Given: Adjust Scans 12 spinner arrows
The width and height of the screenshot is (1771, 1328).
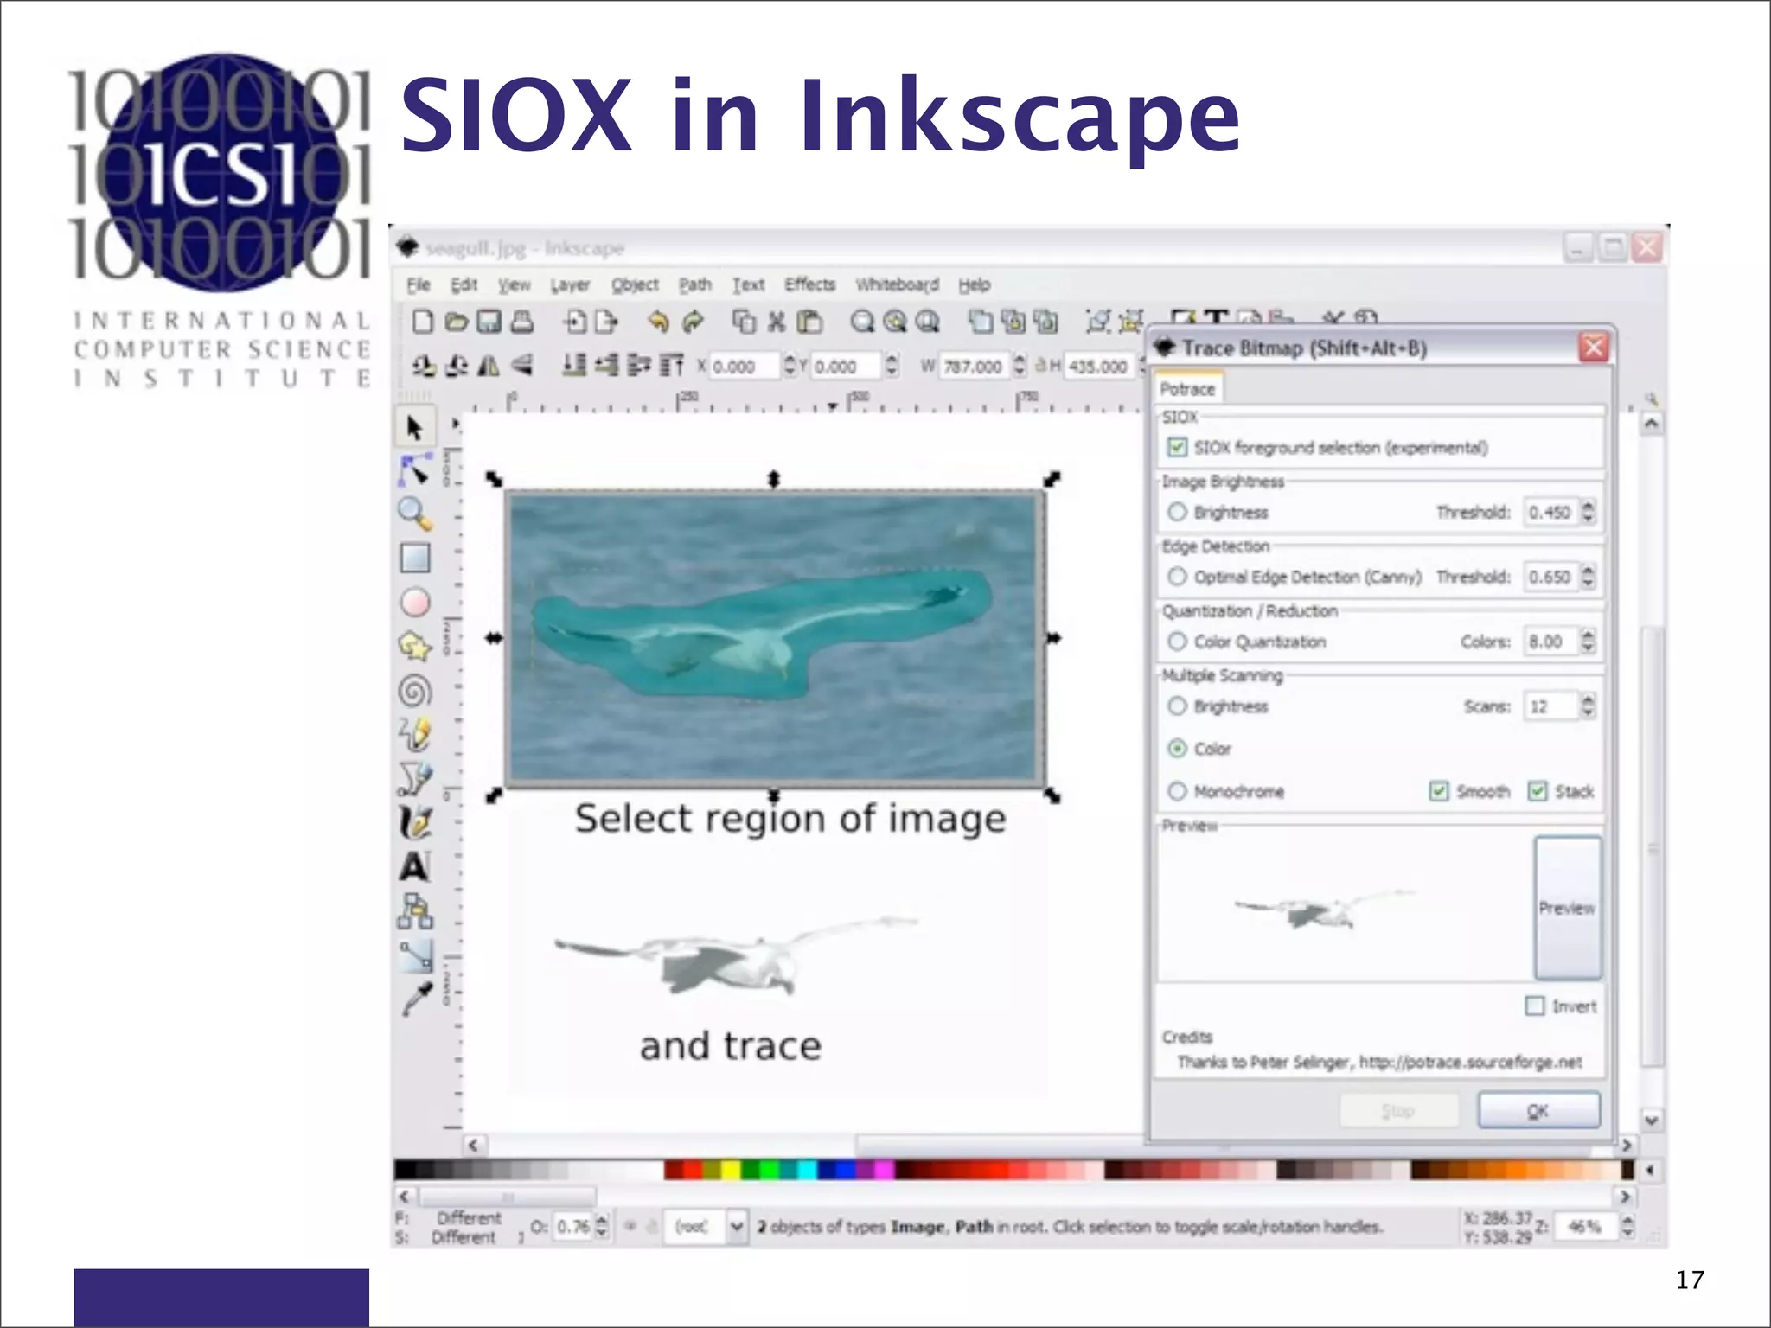Looking at the screenshot, I should click(x=1588, y=706).
